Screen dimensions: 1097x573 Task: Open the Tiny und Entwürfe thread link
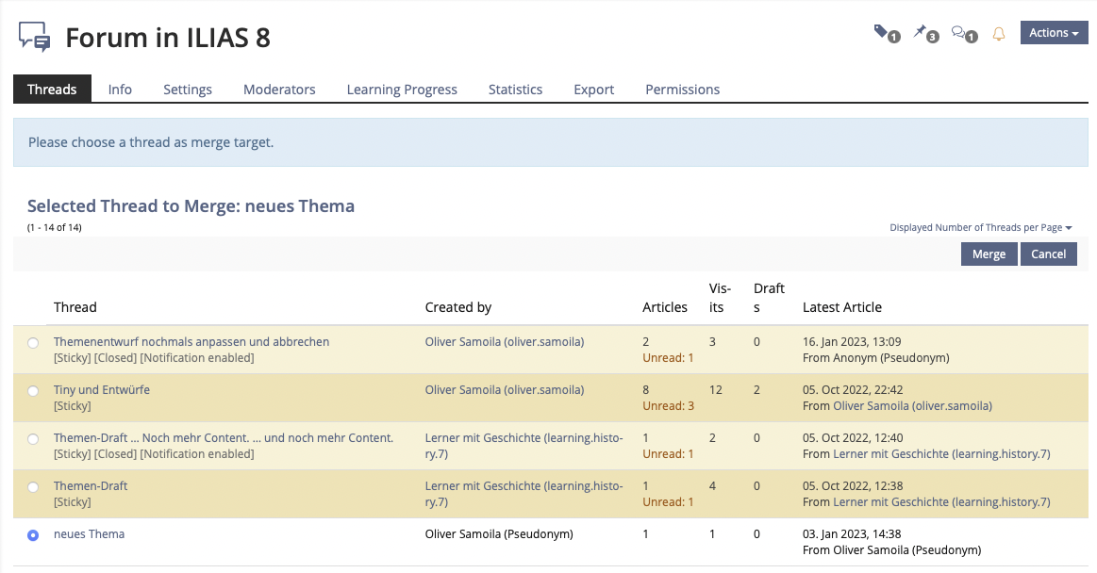(102, 390)
